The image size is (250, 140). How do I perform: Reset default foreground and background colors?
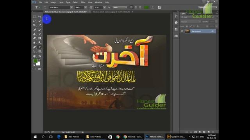34,65
